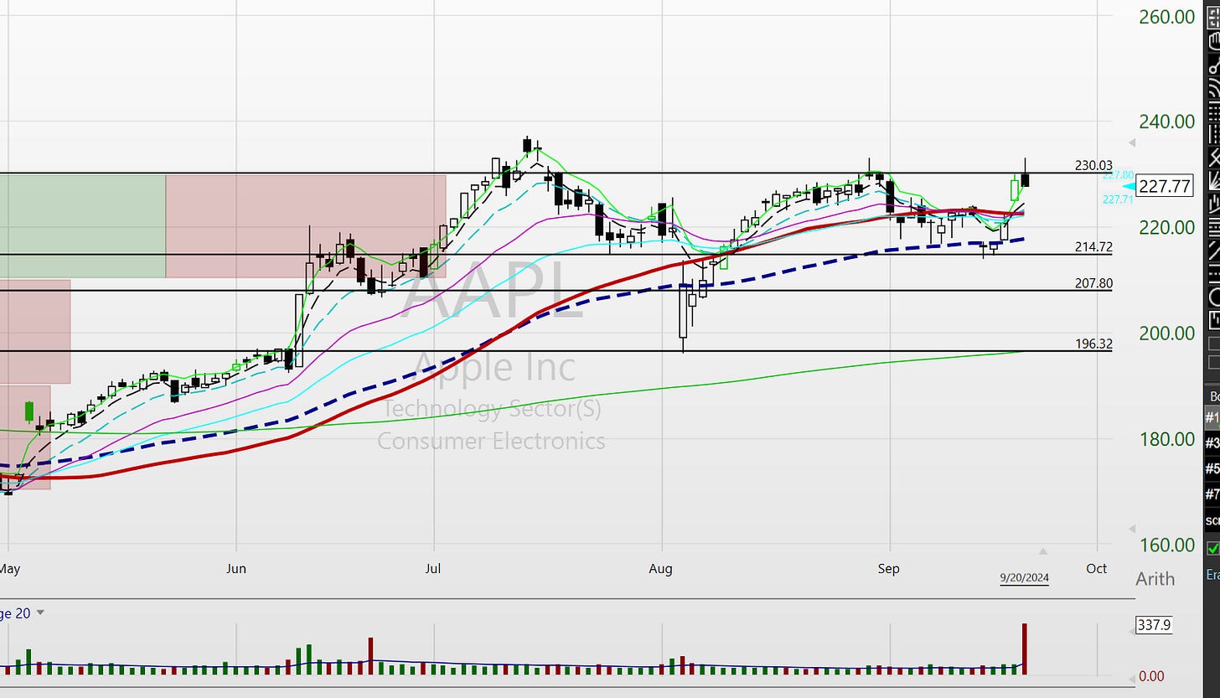Image resolution: width=1220 pixels, height=698 pixels.
Task: Click the Era link in the right panel
Action: (x=1212, y=575)
